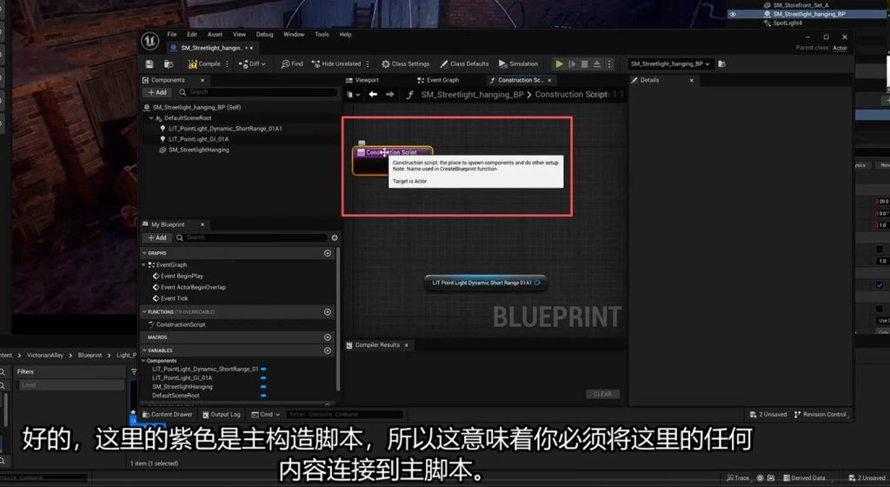
Task: Collapse the DefaultSceneRoot tree node
Action: point(151,118)
